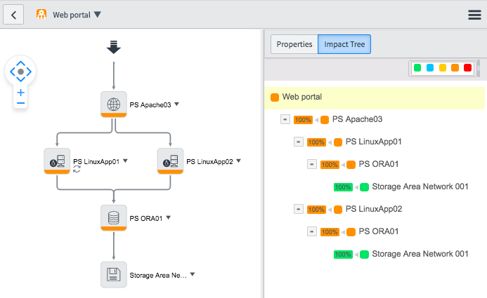Click PS LinuxApp01 in the impact tree
The height and width of the screenshot is (298, 487).
(x=374, y=142)
